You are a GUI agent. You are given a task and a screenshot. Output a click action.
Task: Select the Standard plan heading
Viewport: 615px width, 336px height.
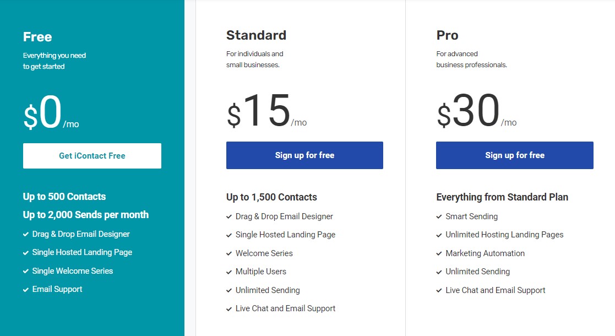point(256,35)
